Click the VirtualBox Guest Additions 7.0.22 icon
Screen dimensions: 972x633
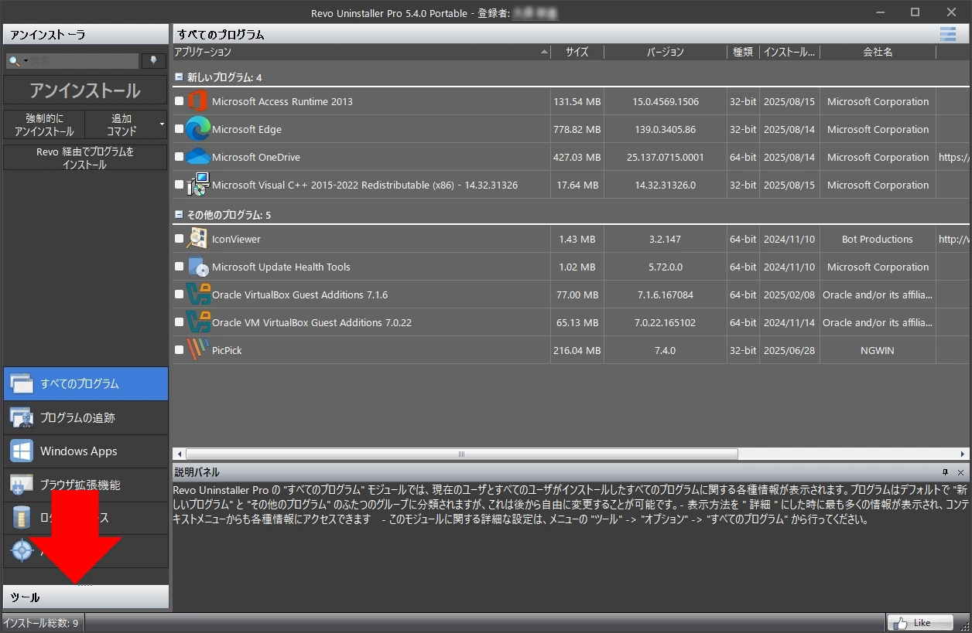[x=198, y=322]
